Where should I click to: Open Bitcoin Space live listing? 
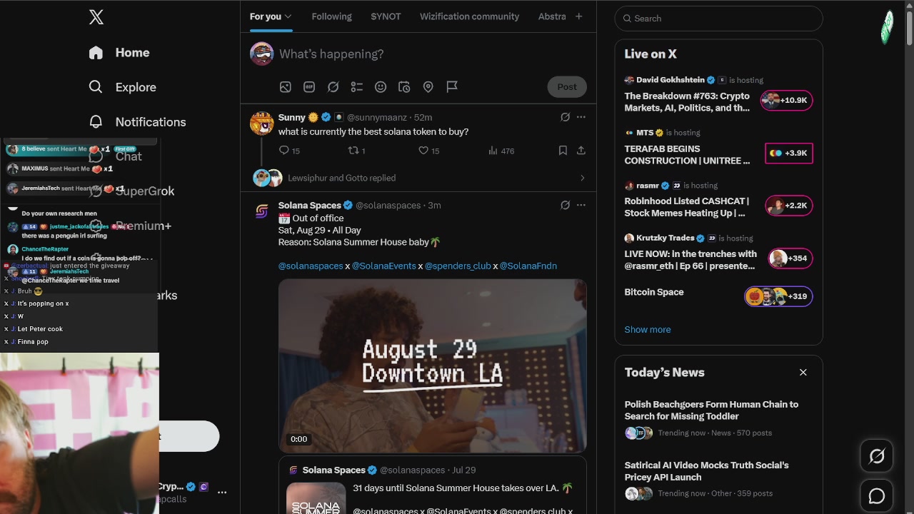click(x=718, y=296)
